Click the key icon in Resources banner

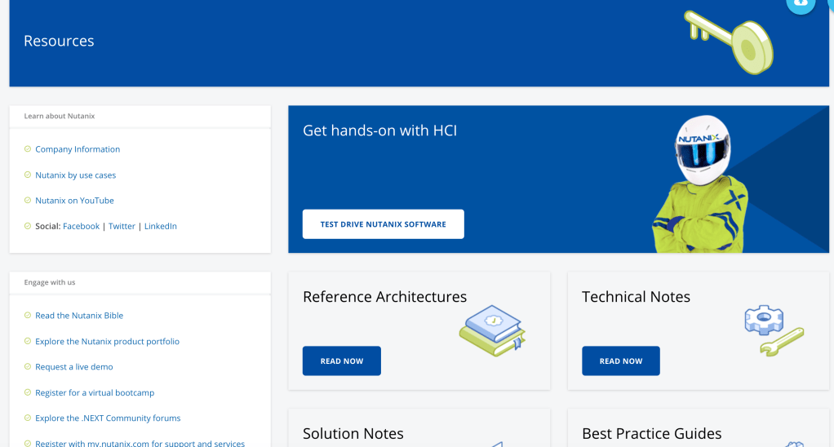coord(730,40)
